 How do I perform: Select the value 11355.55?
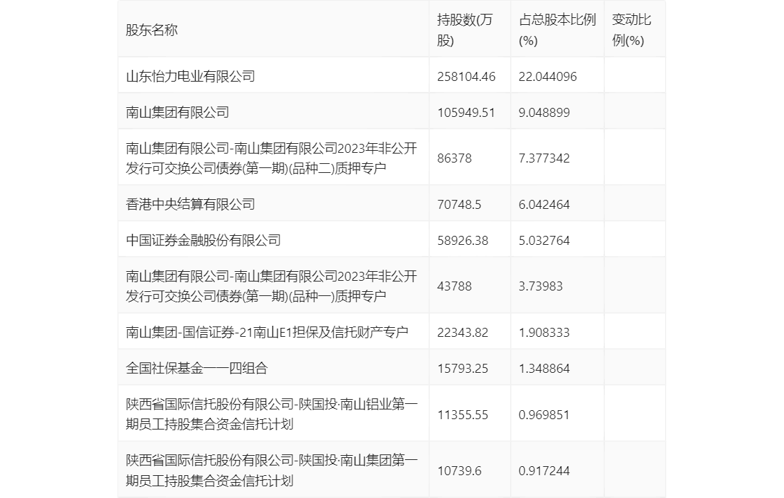463,414
